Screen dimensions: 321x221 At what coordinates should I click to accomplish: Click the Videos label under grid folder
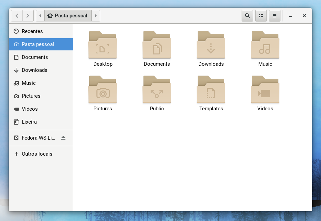pos(265,109)
